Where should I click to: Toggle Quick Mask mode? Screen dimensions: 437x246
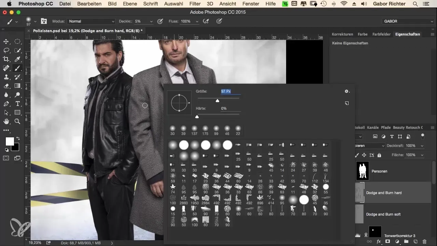6,158
